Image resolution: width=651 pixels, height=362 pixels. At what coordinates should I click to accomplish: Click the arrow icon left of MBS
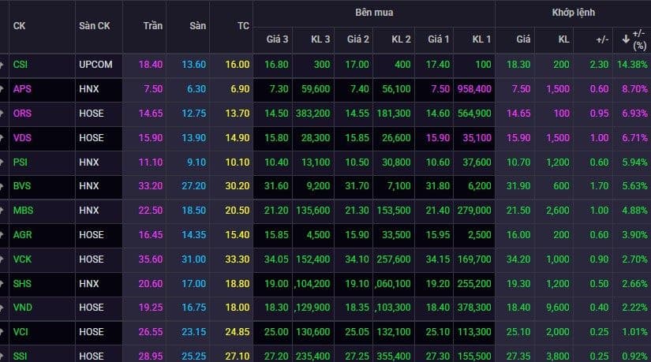pyautogui.click(x=2, y=211)
